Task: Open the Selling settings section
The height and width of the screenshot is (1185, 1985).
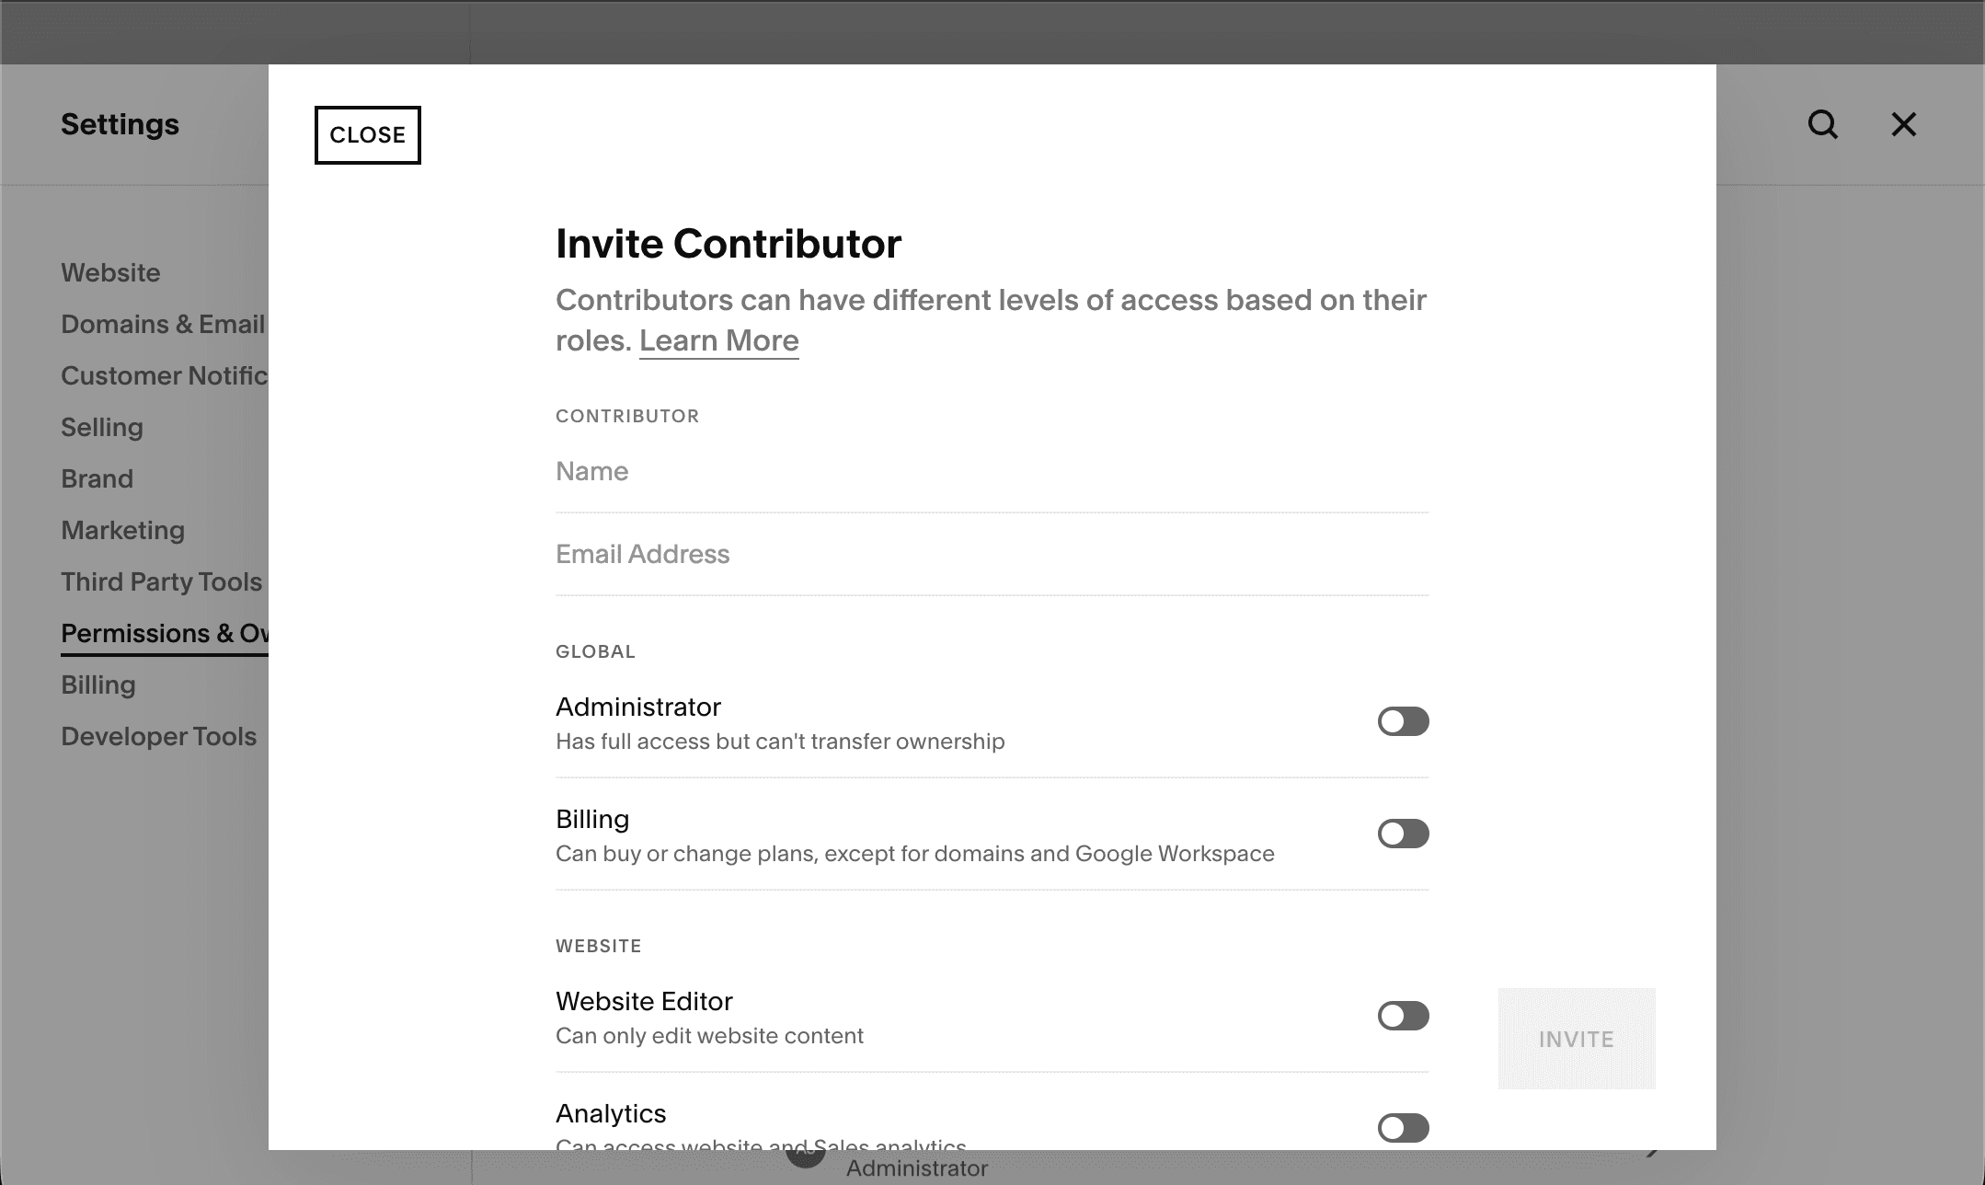Action: point(101,427)
